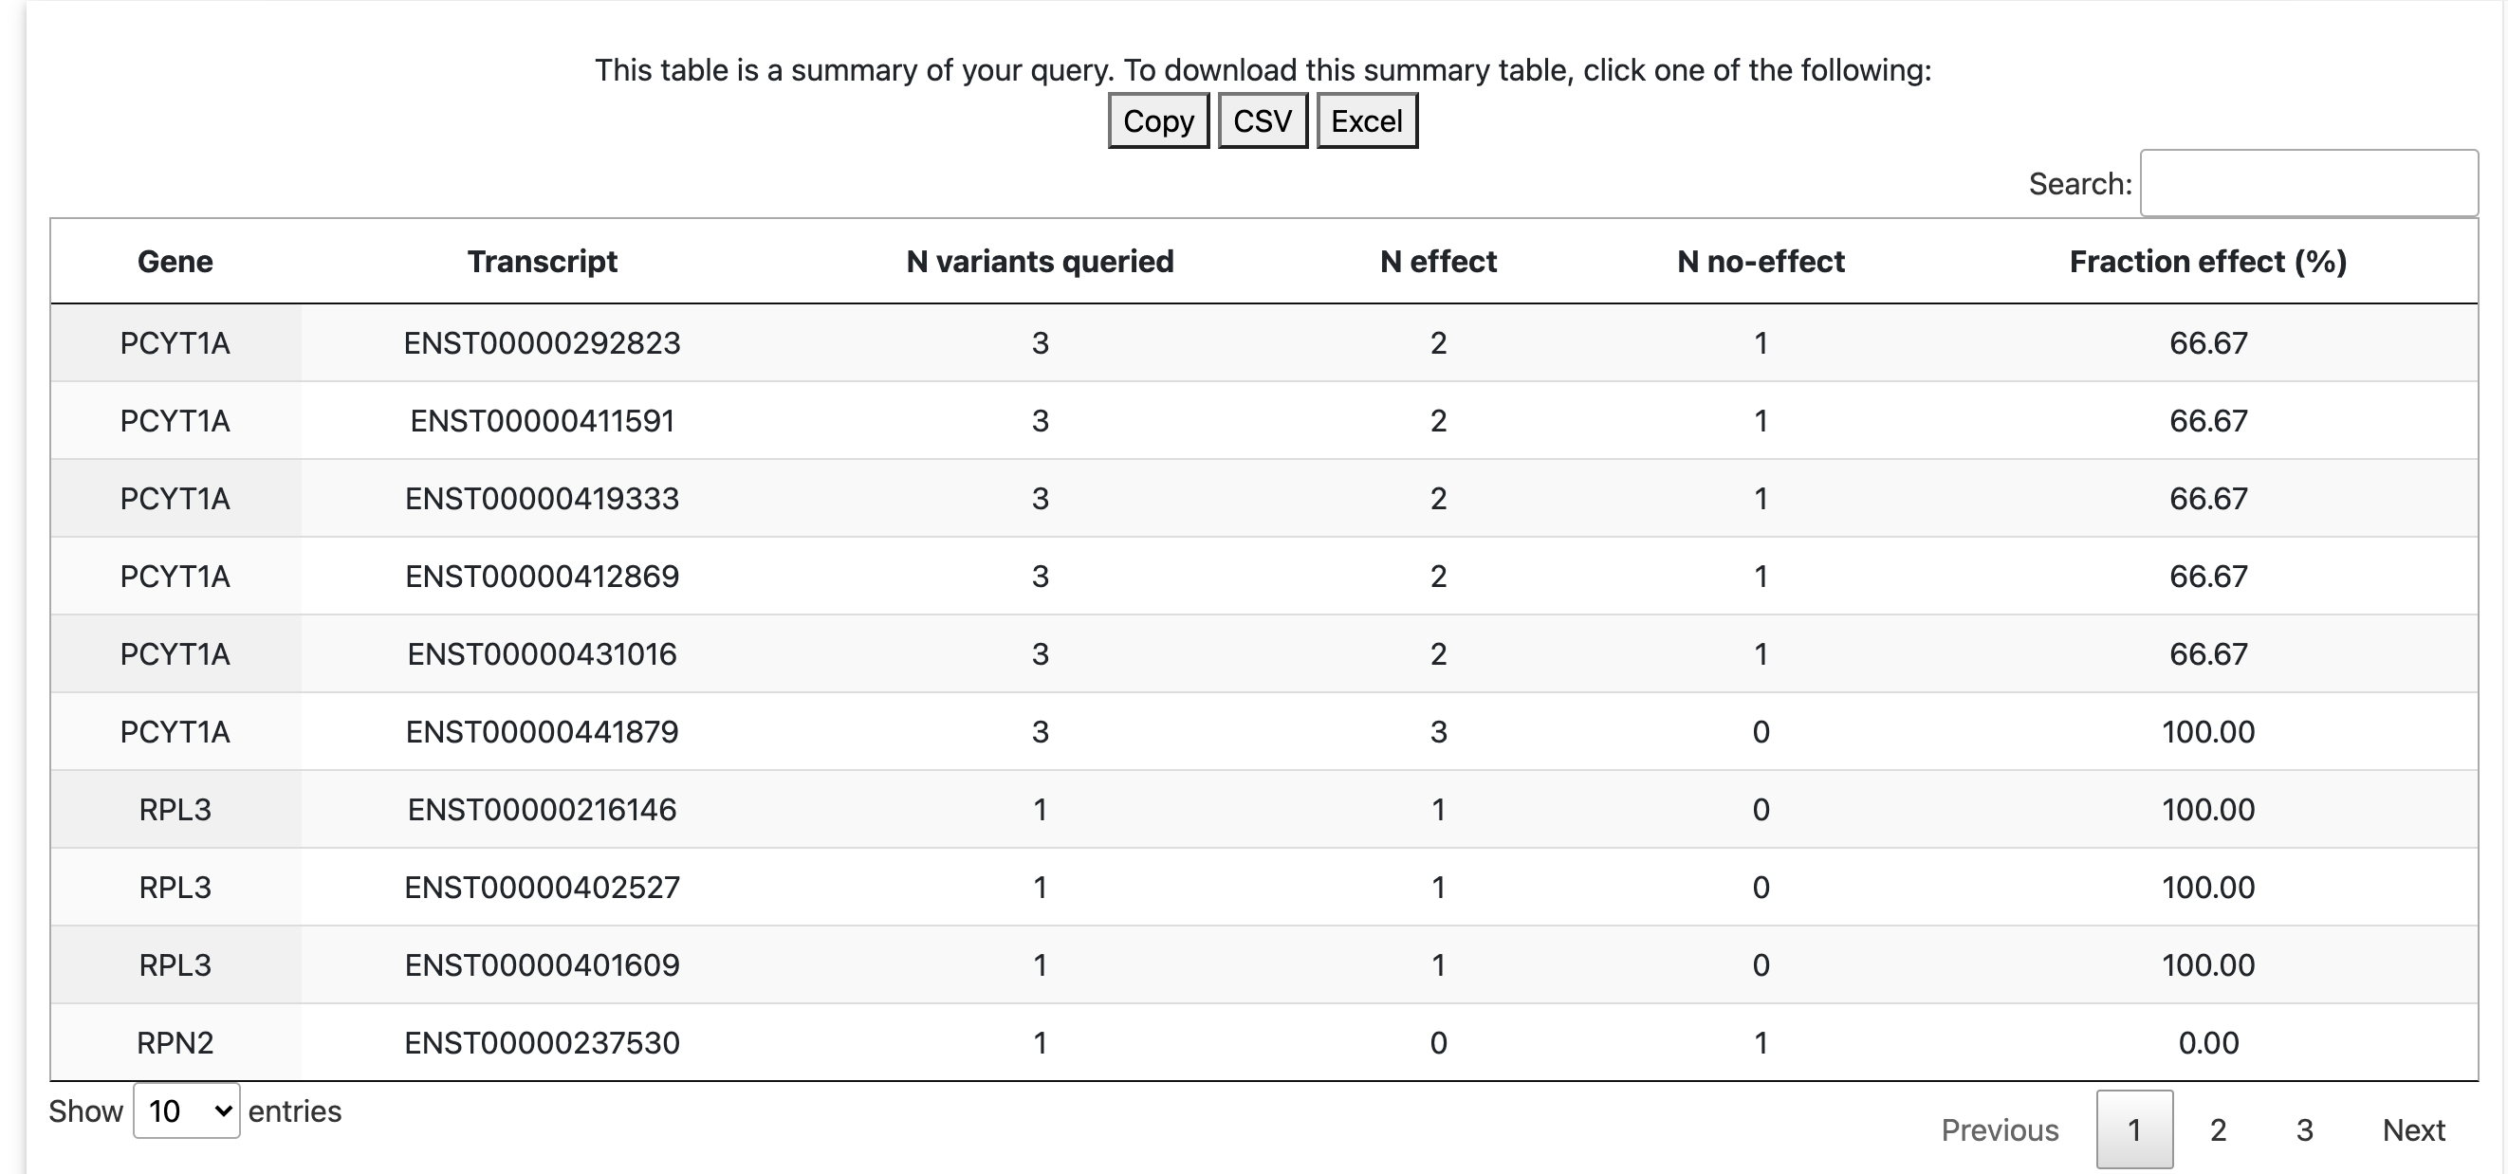Select current page 1 button
The width and height of the screenshot is (2508, 1174).
[x=2134, y=1129]
